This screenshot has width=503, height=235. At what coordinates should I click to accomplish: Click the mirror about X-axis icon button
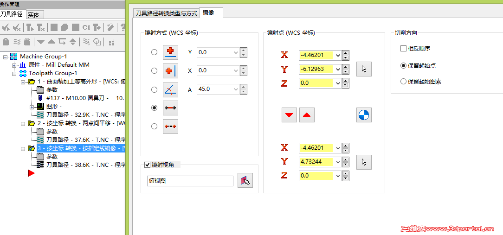click(170, 52)
